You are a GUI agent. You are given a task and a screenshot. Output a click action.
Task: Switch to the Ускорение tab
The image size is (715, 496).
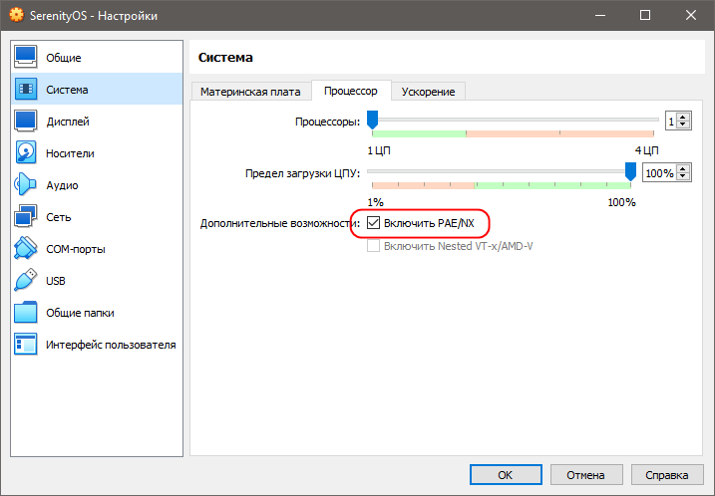[428, 92]
